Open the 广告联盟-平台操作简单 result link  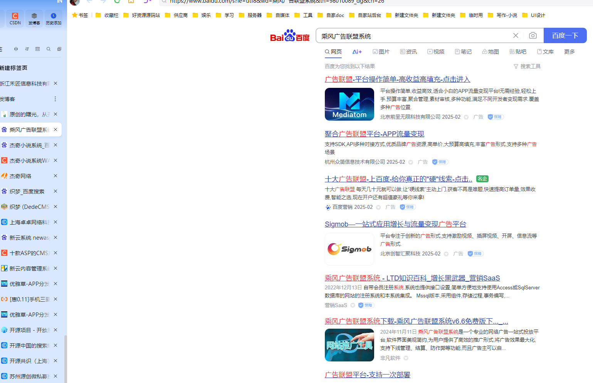397,79
